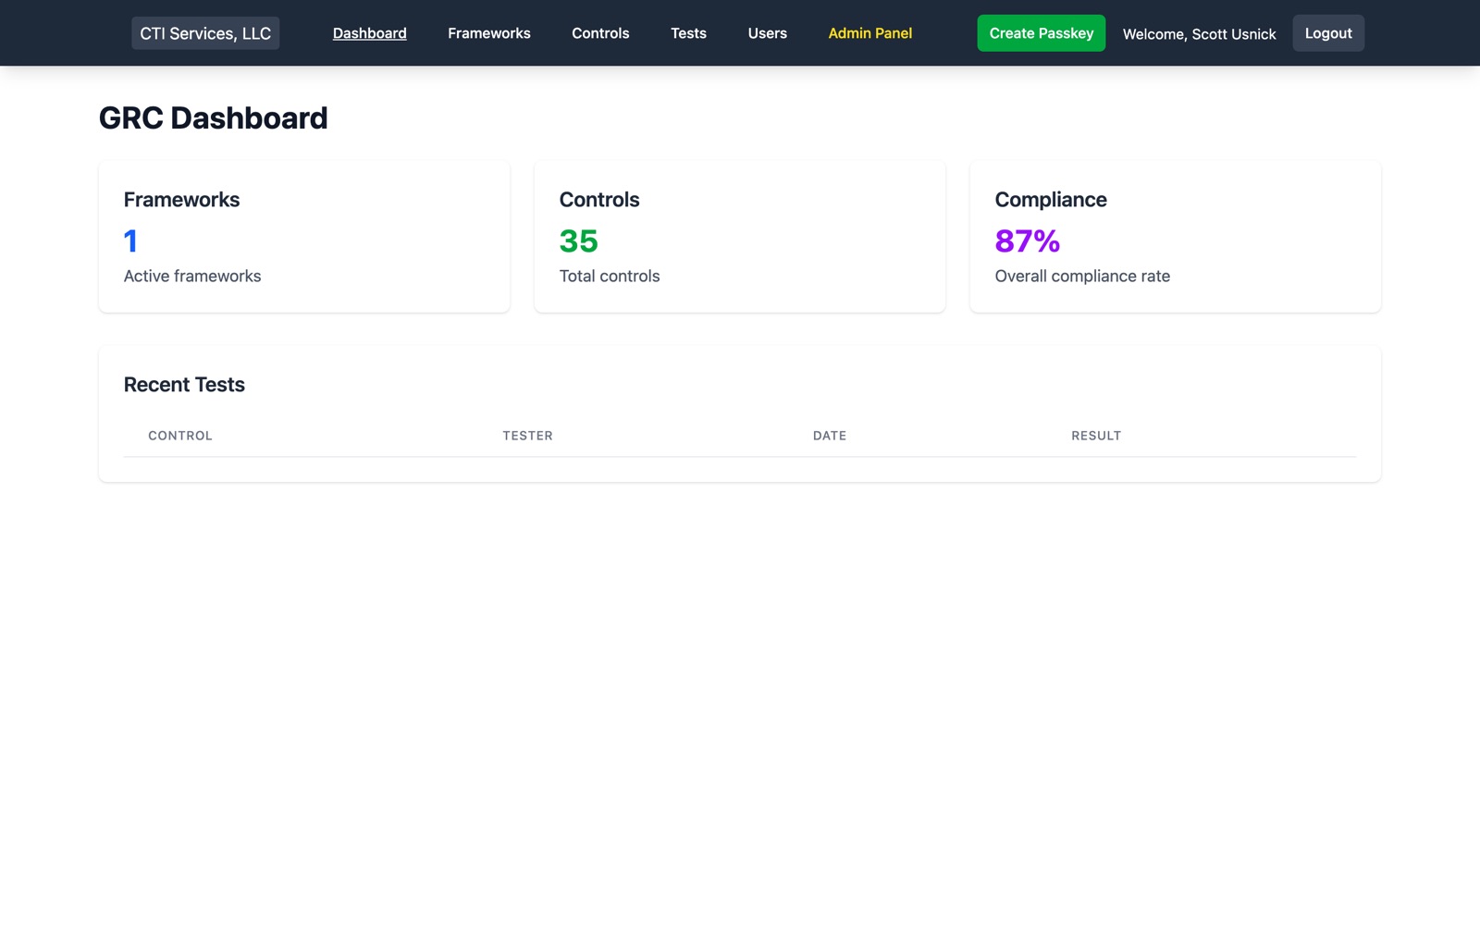1480x925 pixels.
Task: Open the Users nav link
Action: click(x=768, y=33)
